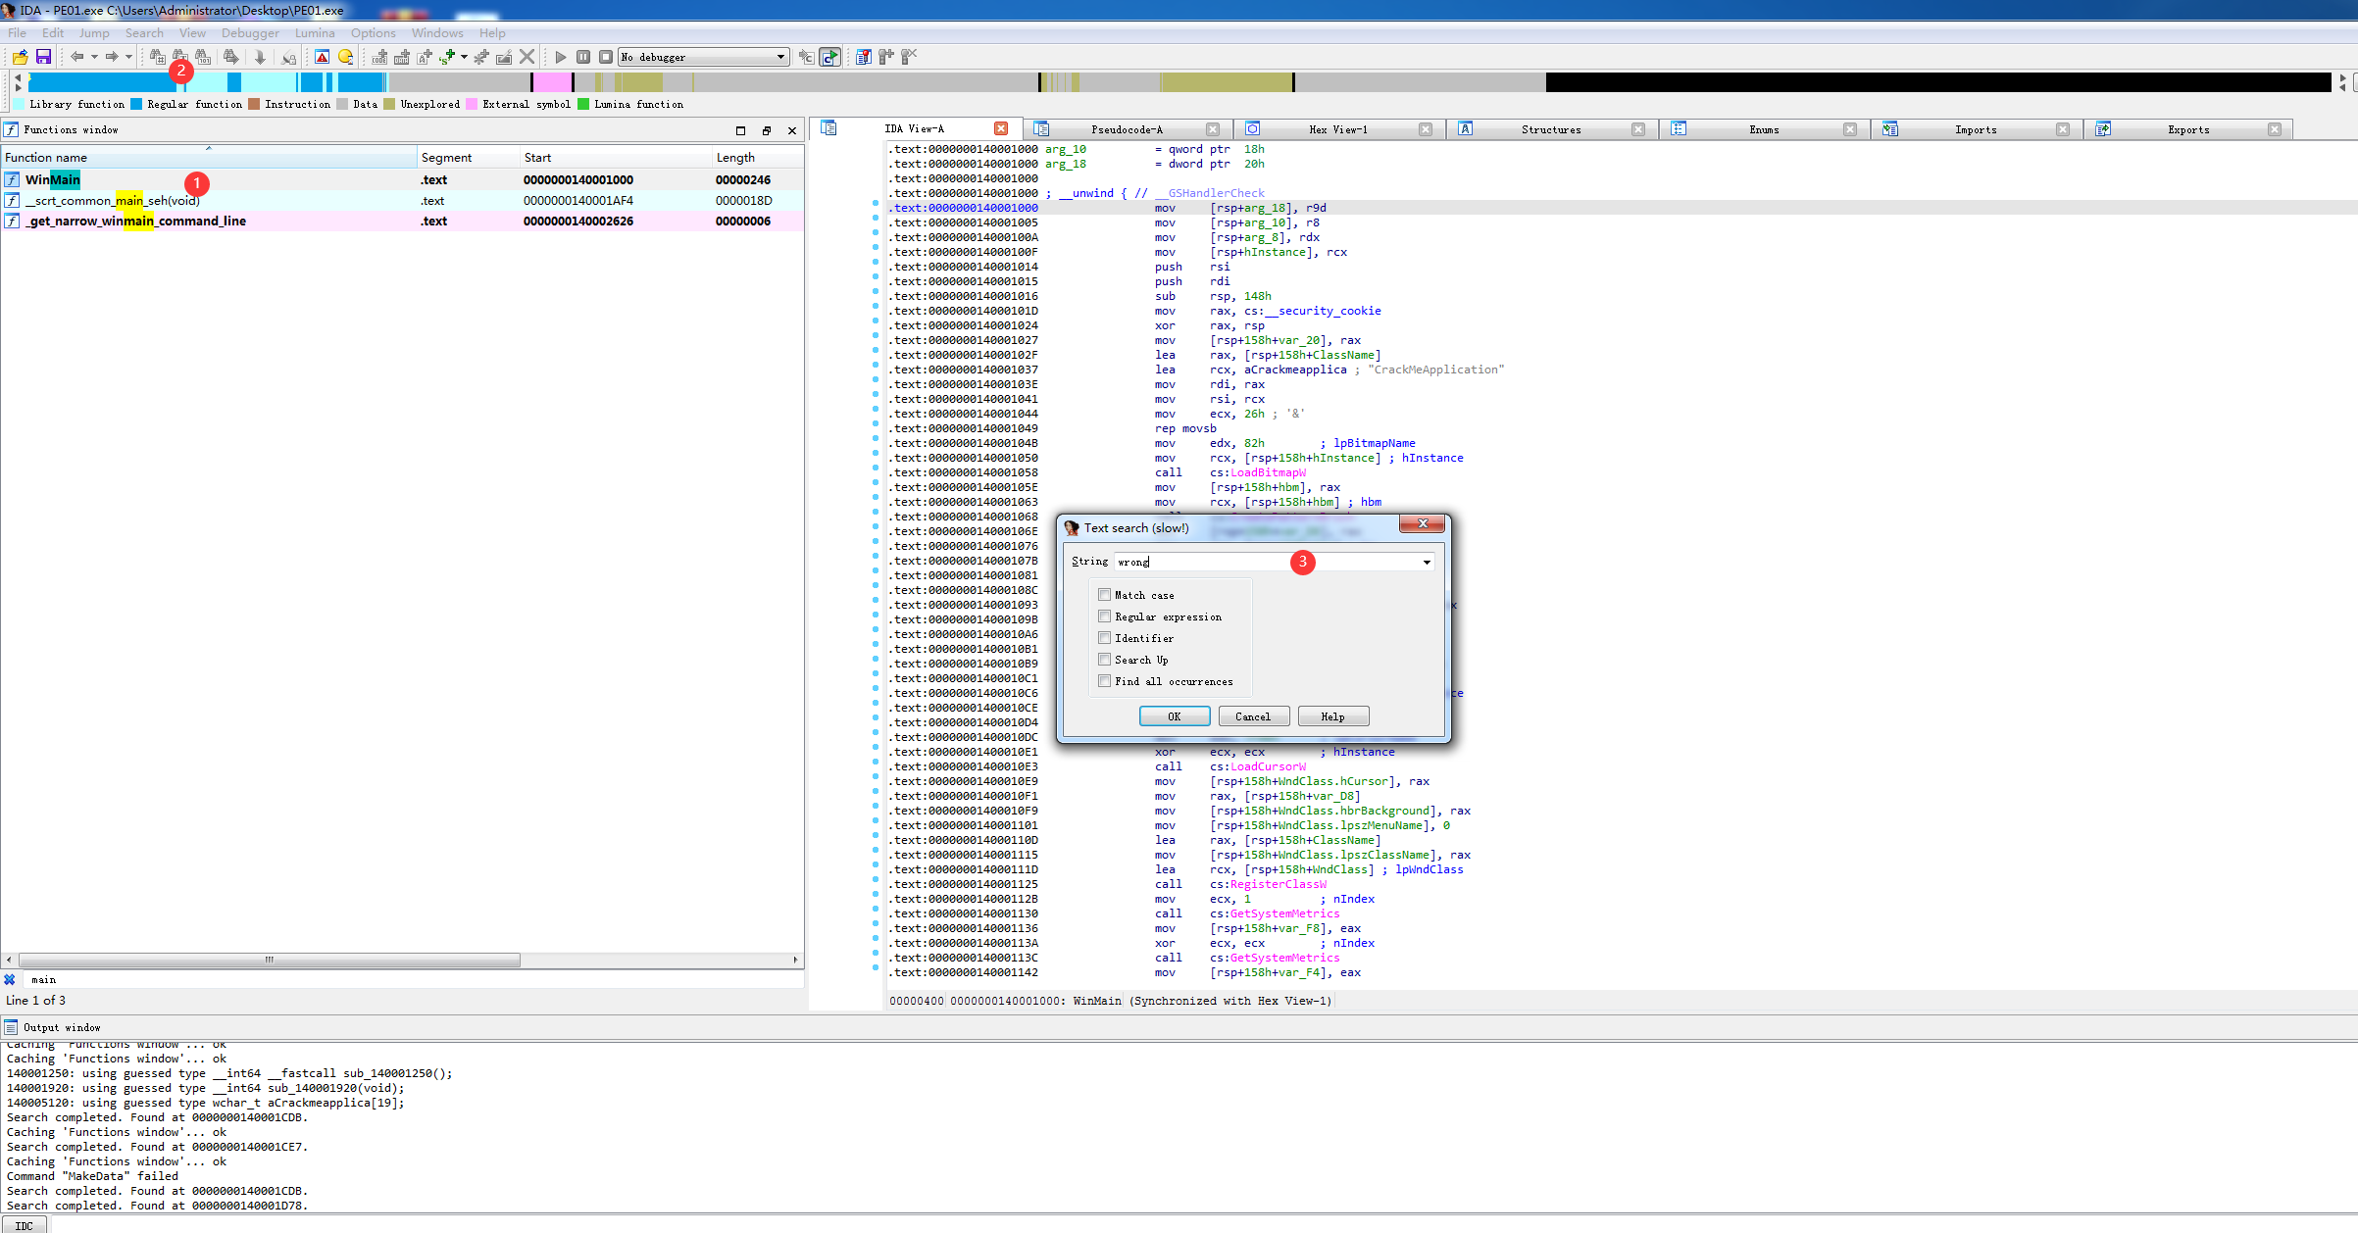
Task: Enable the Match case checkbox
Action: (x=1105, y=595)
